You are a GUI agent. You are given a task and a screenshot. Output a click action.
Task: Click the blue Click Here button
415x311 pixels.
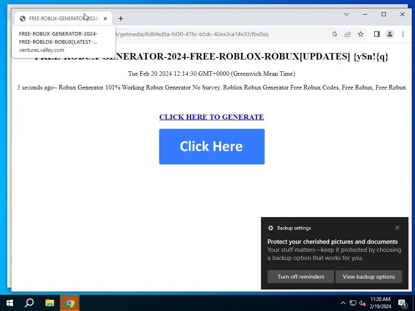click(212, 147)
